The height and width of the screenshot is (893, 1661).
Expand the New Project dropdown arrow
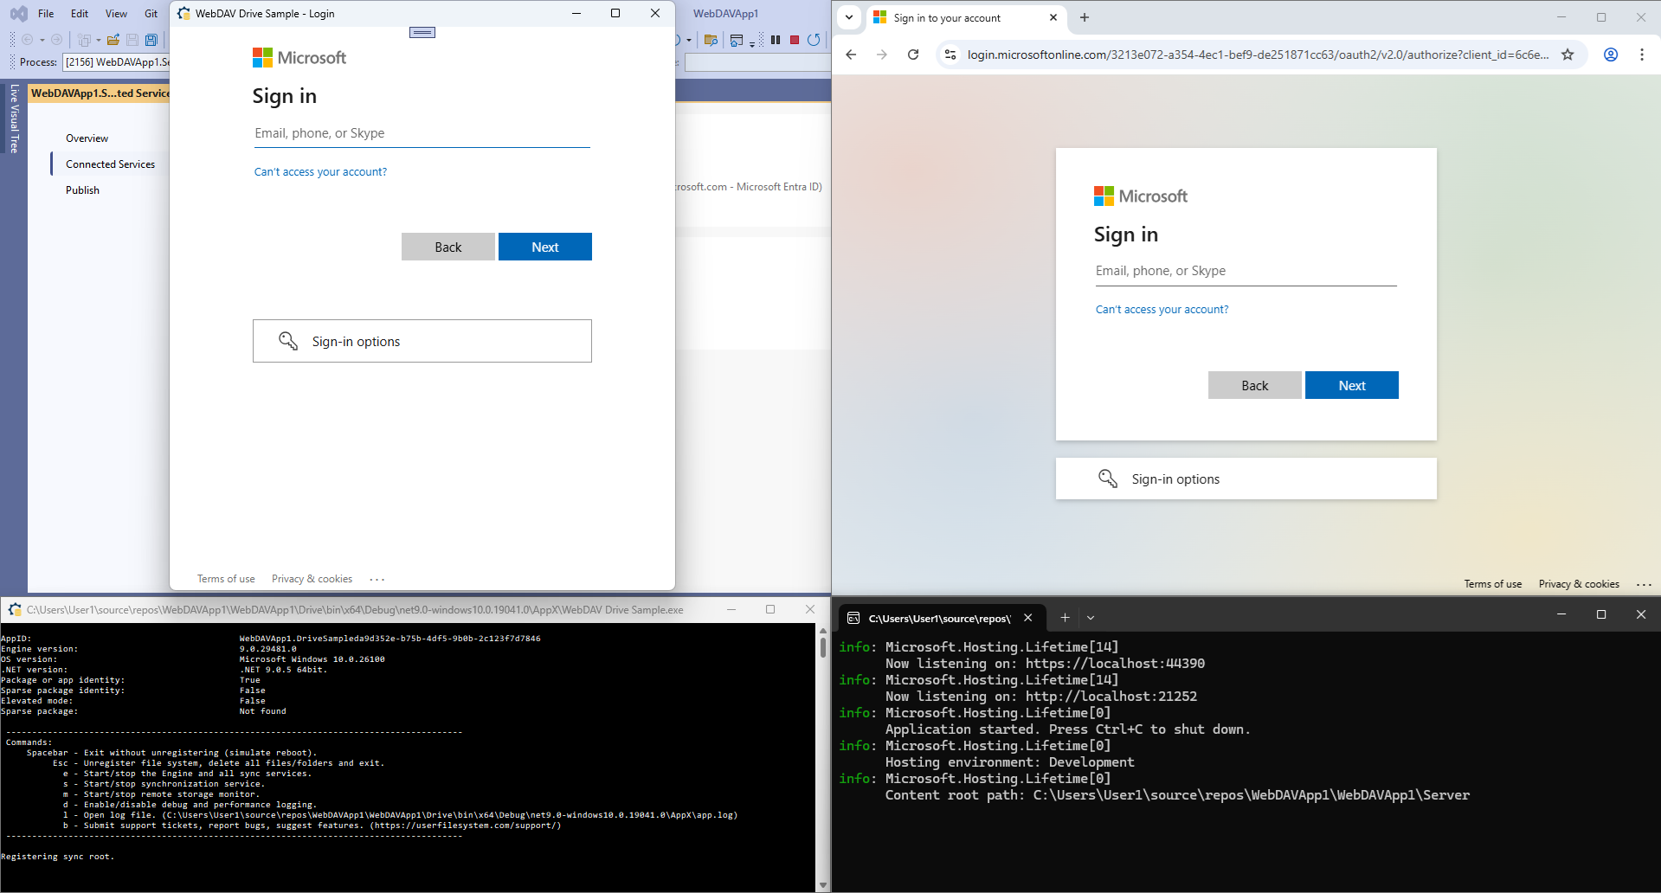pos(98,40)
